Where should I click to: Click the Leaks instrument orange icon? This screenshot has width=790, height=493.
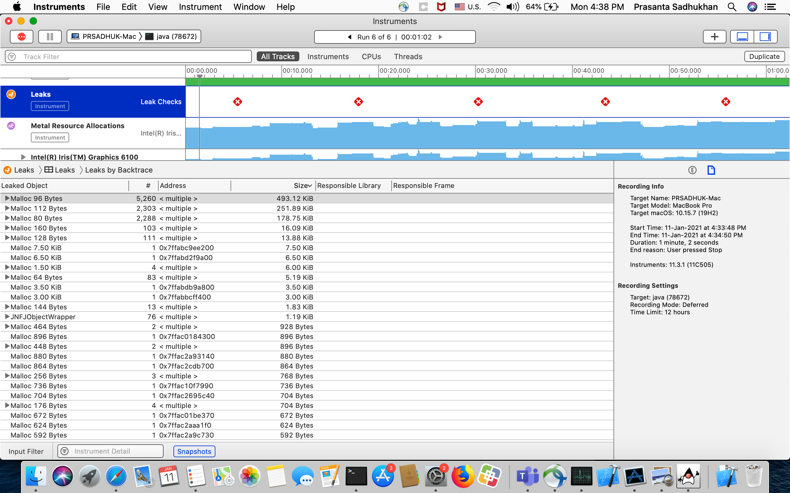(x=11, y=95)
